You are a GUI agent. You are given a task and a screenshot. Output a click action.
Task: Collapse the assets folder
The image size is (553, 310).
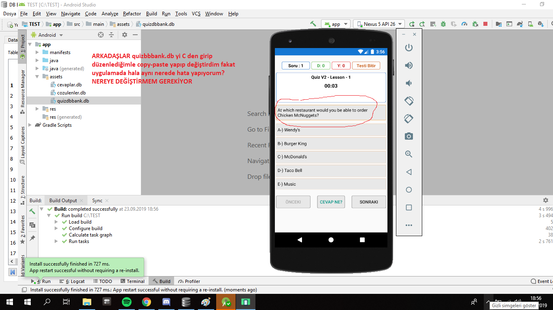(37, 77)
